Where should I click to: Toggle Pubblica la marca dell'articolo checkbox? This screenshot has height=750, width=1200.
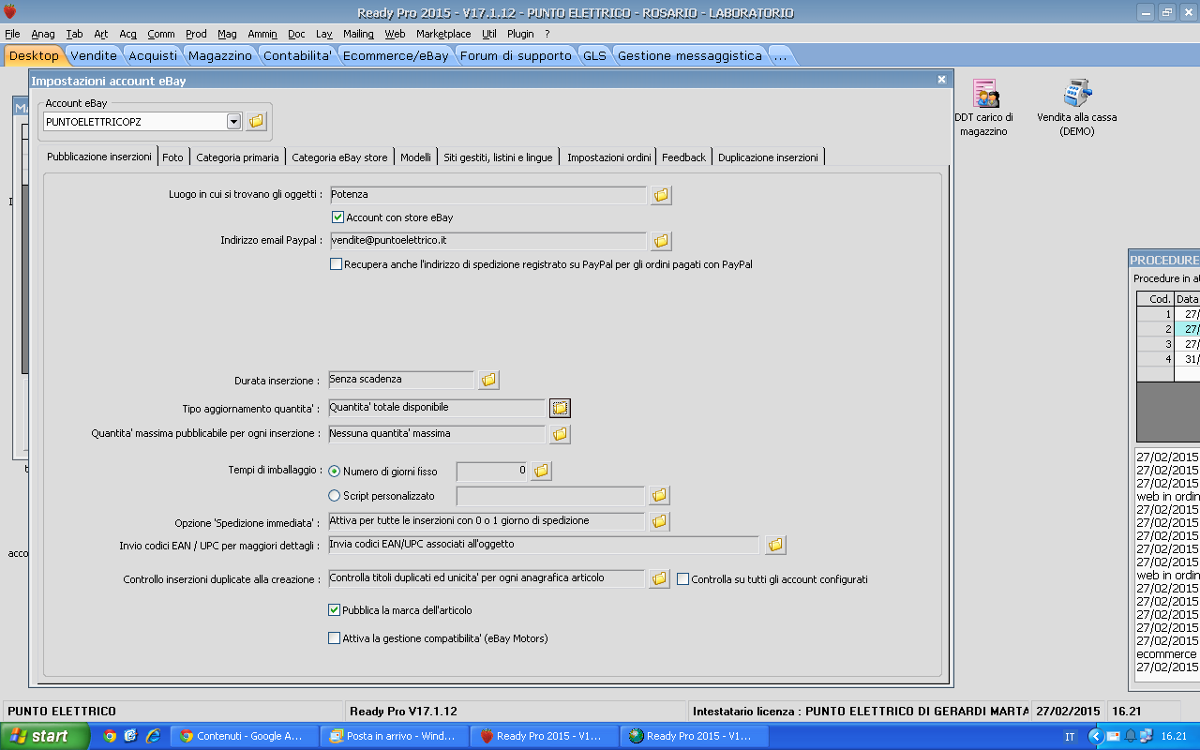335,610
